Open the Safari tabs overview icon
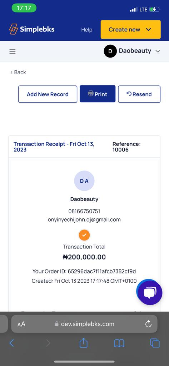The image size is (169, 366). [x=155, y=343]
